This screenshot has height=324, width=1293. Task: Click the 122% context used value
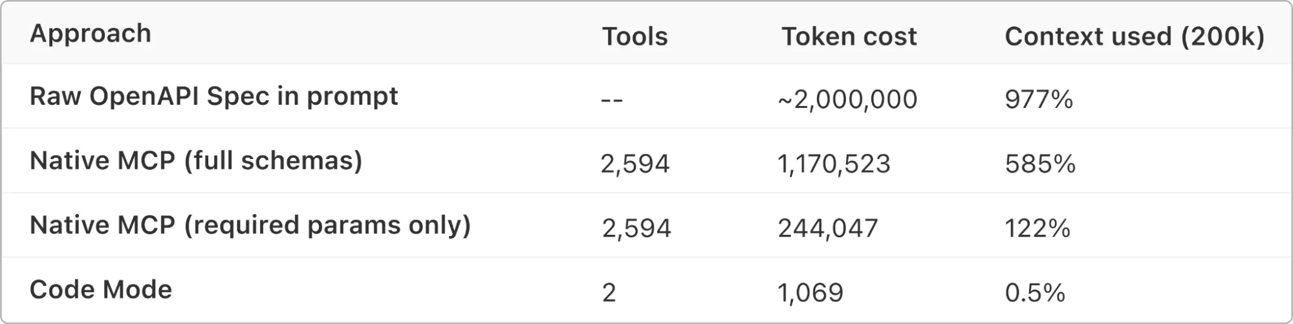pos(1038,228)
